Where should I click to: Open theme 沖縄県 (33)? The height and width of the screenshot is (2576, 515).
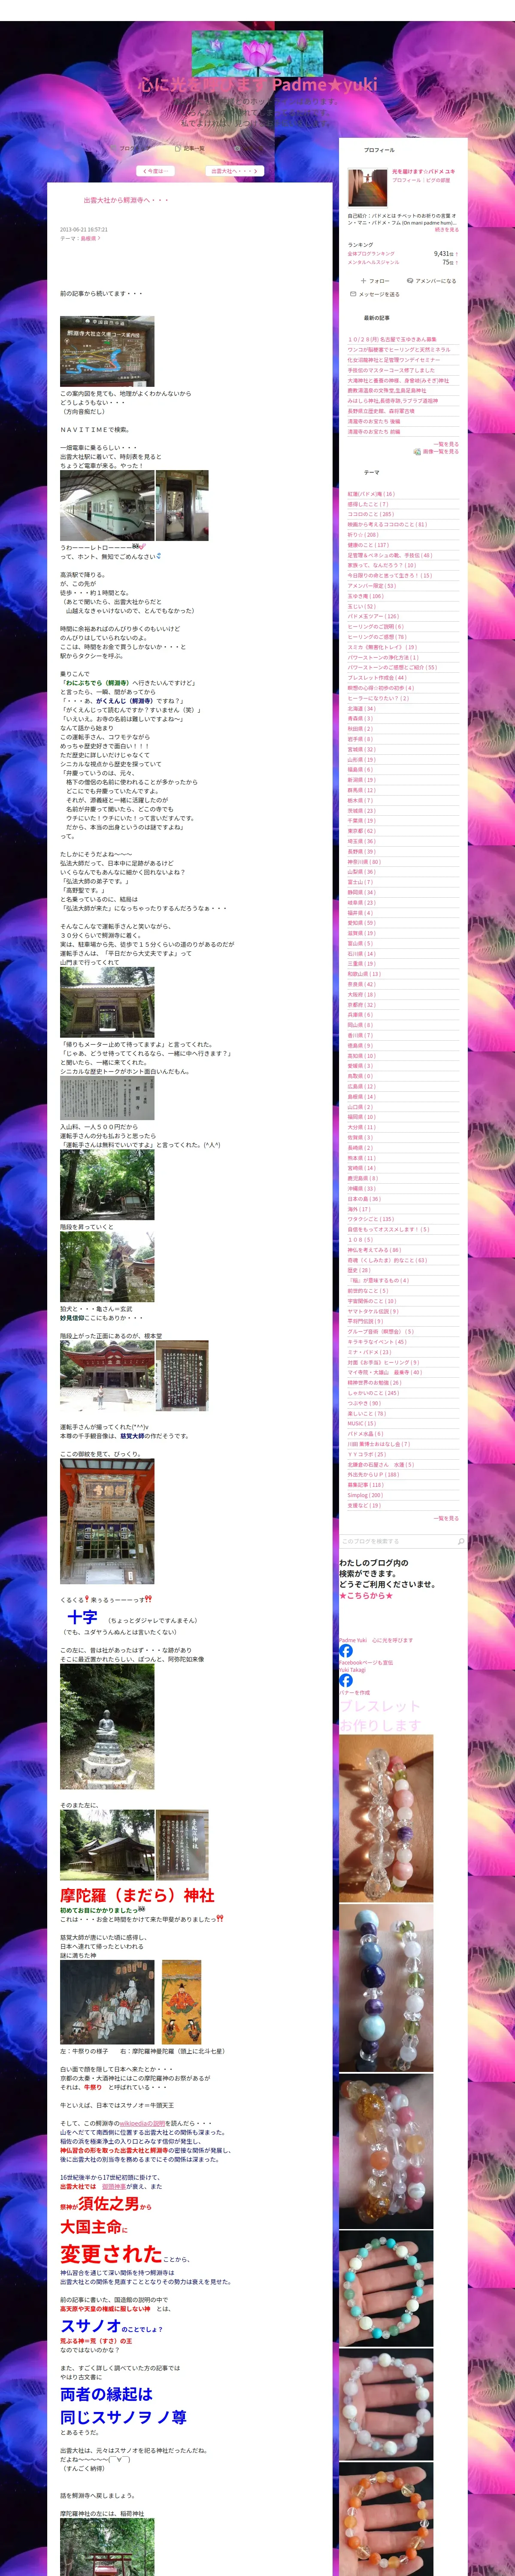[361, 1189]
